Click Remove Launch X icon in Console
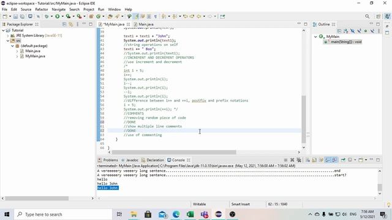Screen dimensions: 392x220 click(292, 160)
